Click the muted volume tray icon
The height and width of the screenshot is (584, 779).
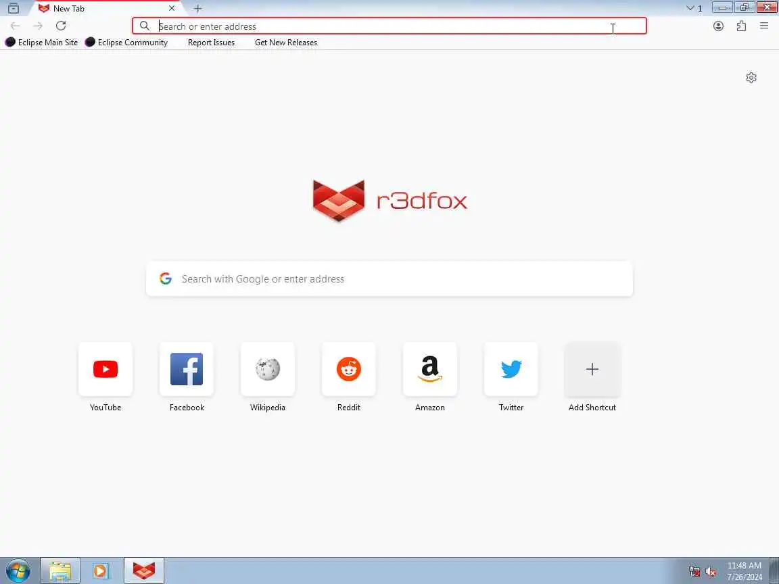pos(711,571)
